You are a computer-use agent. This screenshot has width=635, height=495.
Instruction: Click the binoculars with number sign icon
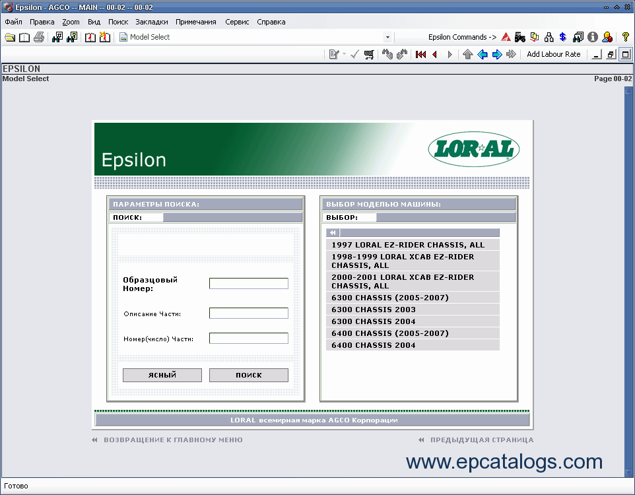[57, 37]
